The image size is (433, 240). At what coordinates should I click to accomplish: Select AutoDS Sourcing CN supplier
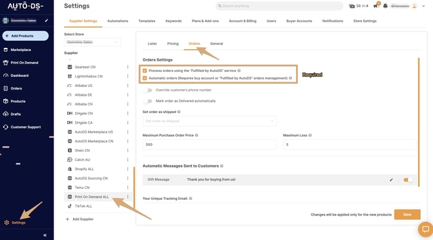[91, 179]
